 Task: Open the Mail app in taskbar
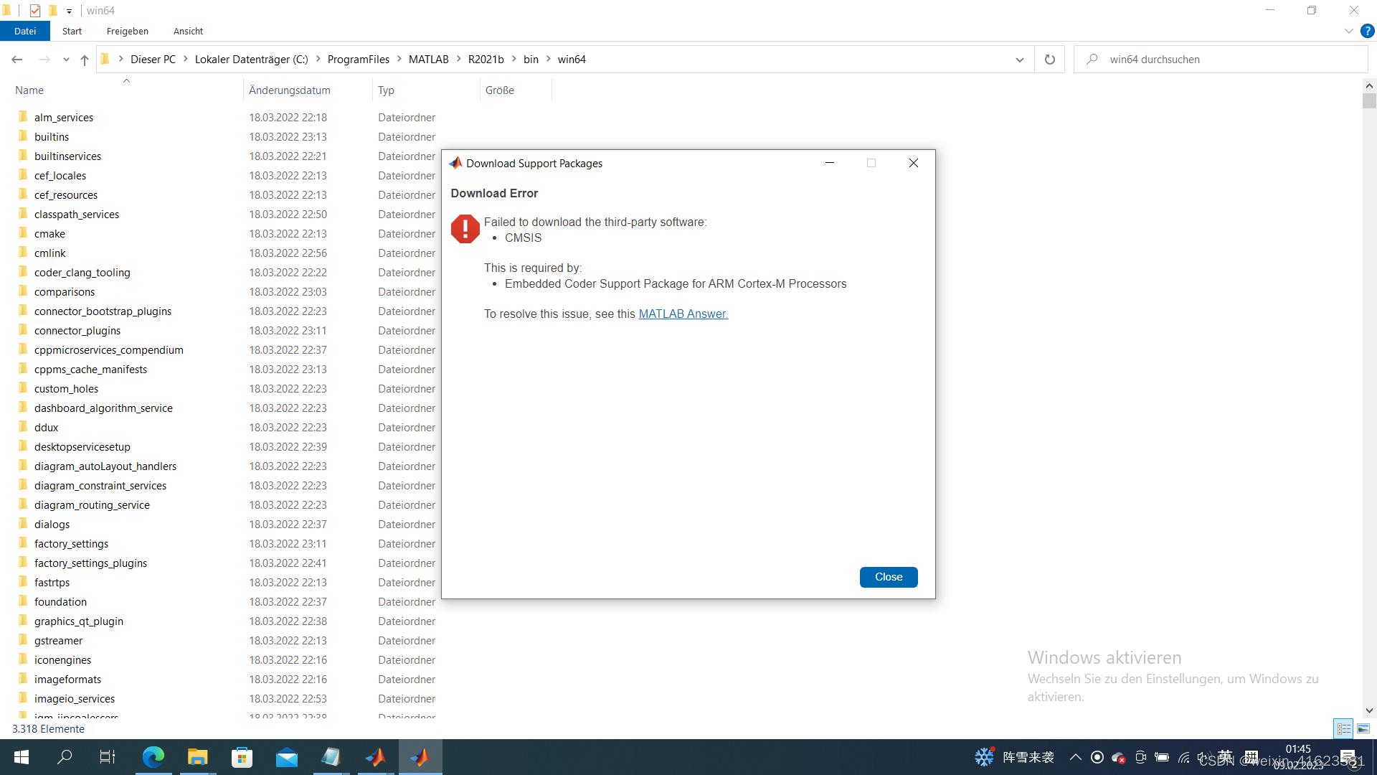[x=286, y=757]
